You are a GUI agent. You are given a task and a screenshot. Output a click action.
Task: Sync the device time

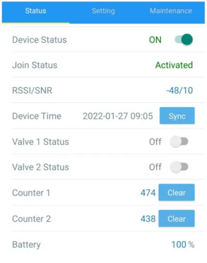click(x=177, y=116)
